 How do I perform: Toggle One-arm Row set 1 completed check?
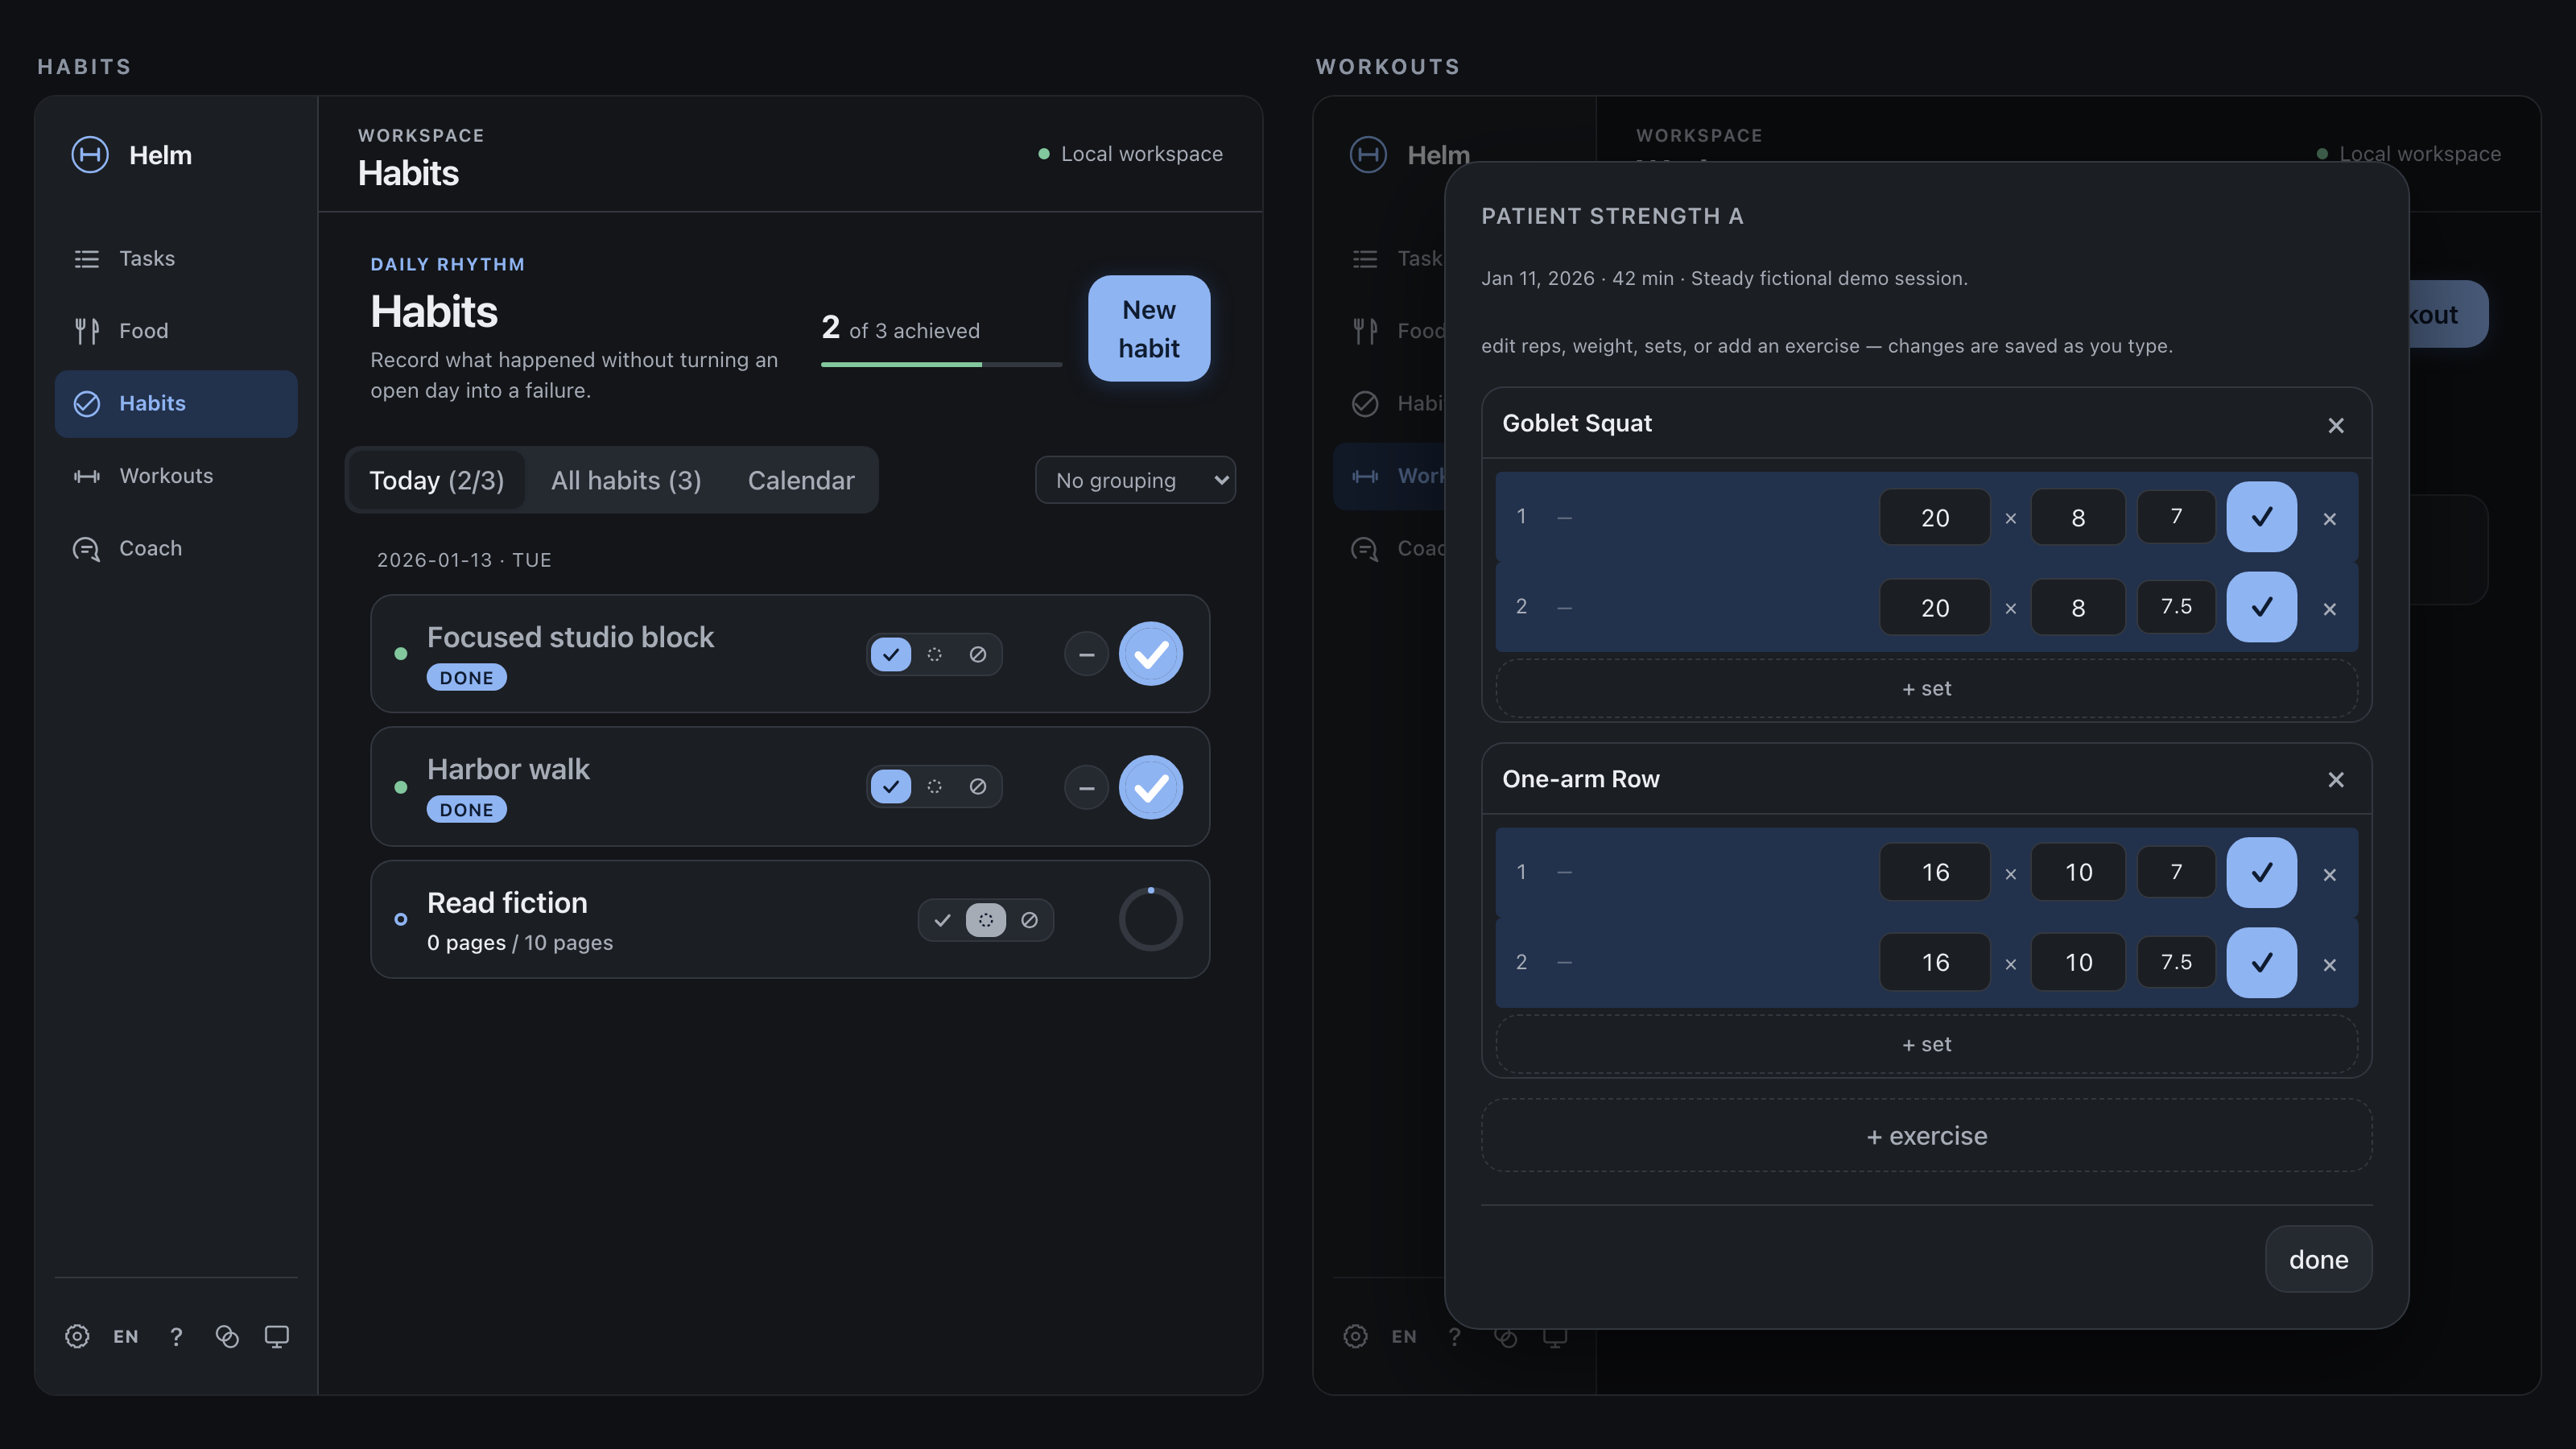2262,872
